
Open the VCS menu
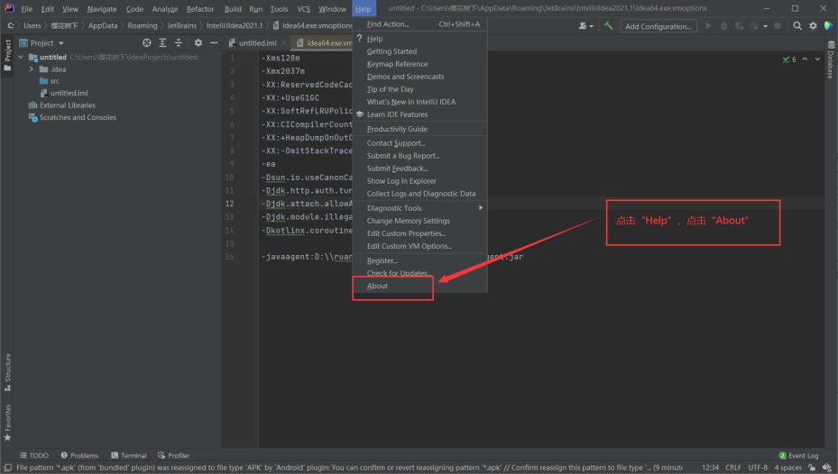point(304,8)
